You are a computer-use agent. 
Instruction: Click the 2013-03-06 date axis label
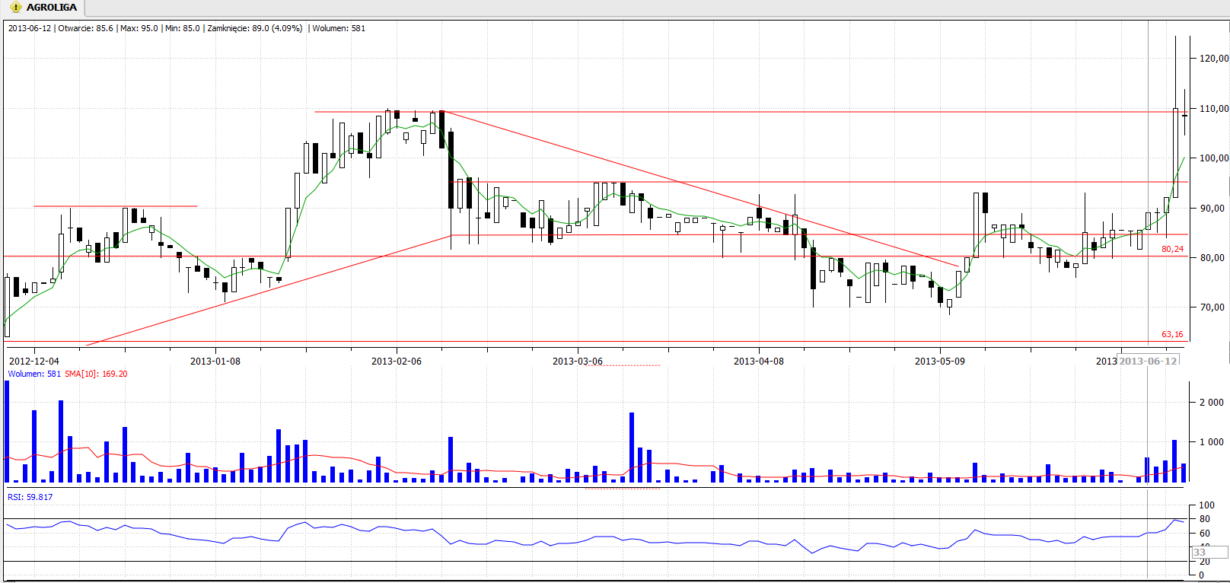577,362
